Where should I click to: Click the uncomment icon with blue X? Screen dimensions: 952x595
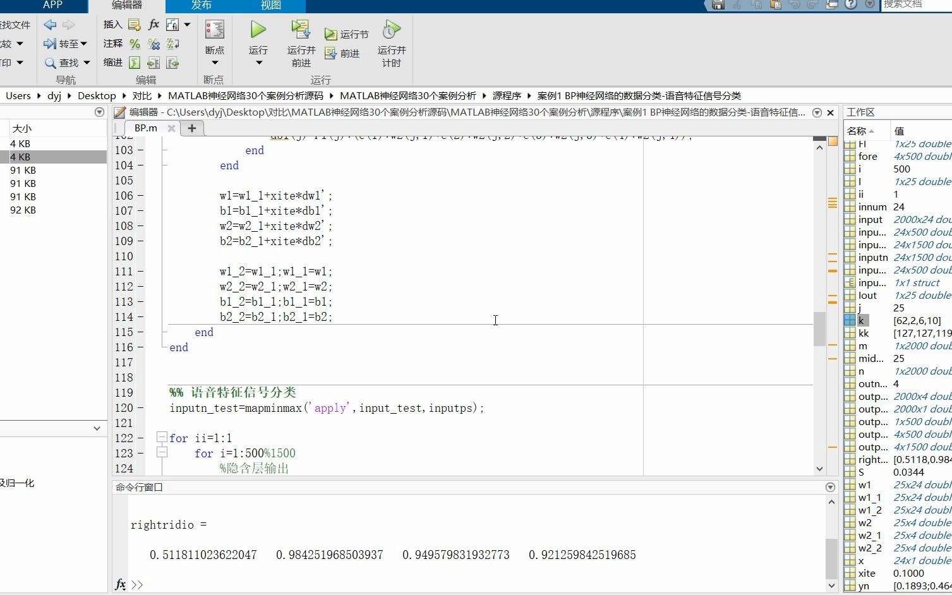[154, 44]
